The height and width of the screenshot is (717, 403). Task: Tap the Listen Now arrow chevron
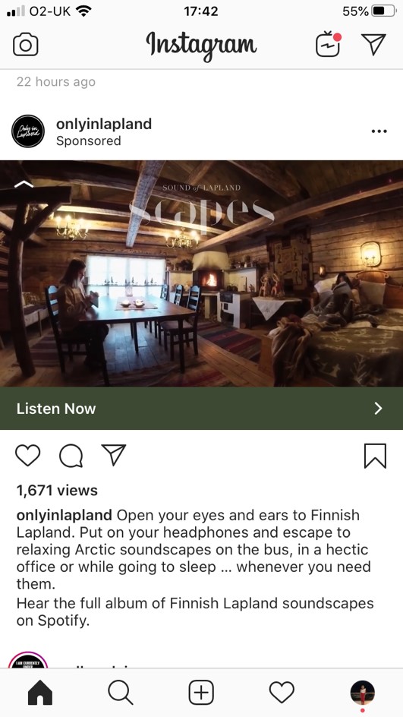[x=378, y=409]
